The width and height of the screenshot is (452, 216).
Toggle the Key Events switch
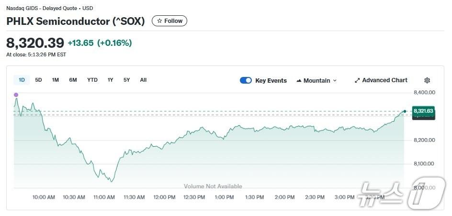coord(246,80)
